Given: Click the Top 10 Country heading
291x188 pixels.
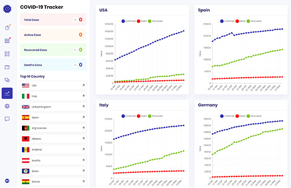Looking at the screenshot, I should 33,76.
